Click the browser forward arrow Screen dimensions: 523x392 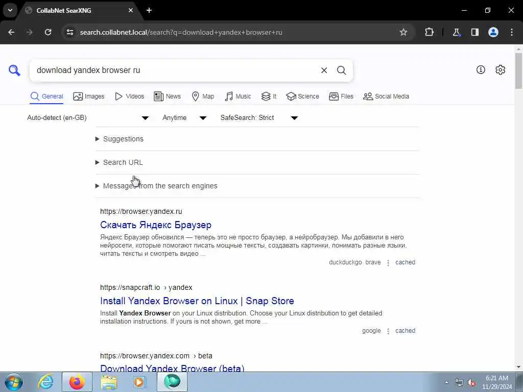click(30, 32)
